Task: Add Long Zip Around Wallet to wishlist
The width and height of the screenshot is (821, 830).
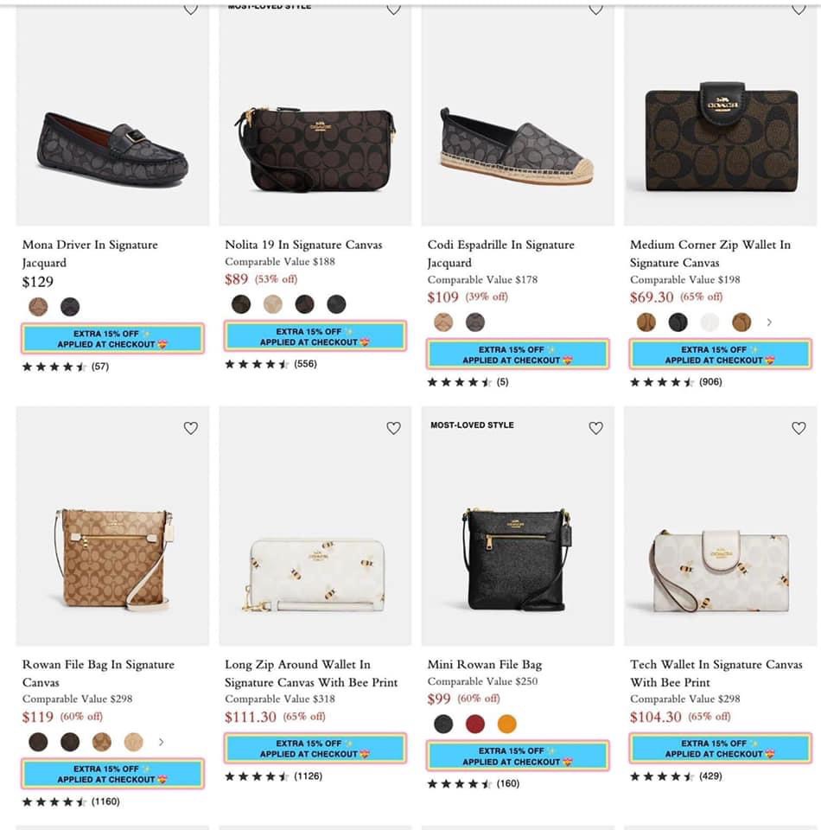Action: pos(393,428)
